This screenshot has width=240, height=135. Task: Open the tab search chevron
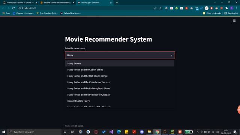pos(215,3)
